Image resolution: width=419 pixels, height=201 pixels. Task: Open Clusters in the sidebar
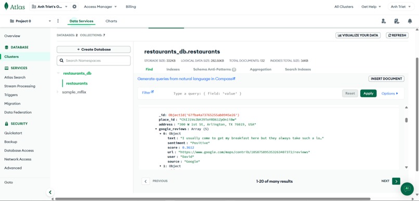[x=11, y=57]
